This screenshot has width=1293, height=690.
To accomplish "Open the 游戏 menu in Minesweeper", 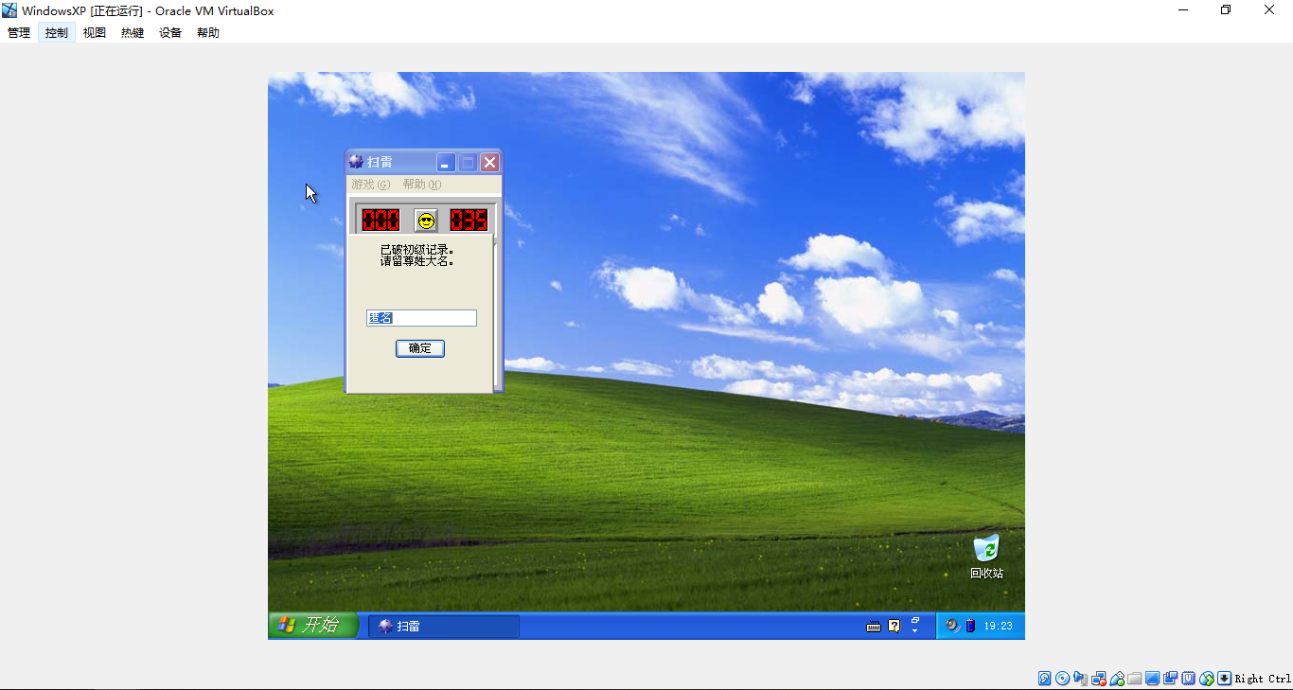I will coord(370,185).
